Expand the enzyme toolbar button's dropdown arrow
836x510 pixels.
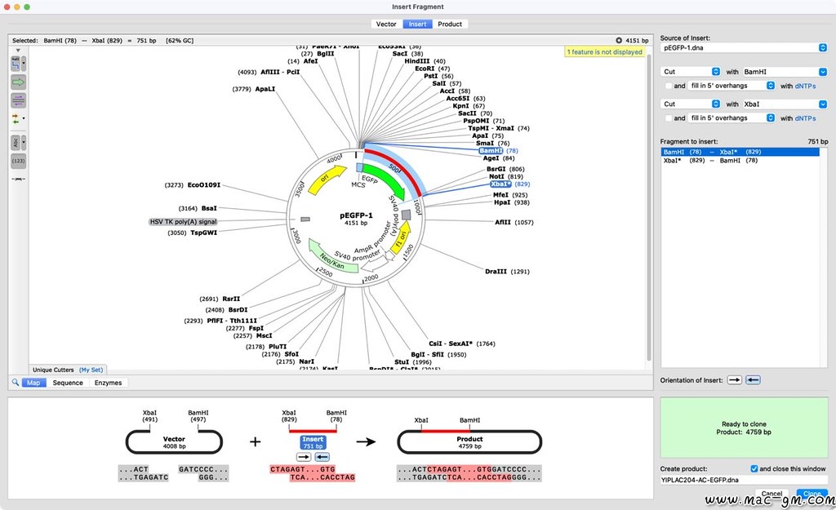[x=24, y=64]
